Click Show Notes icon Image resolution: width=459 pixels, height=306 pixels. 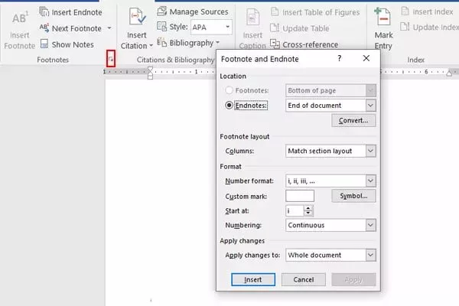tap(44, 44)
